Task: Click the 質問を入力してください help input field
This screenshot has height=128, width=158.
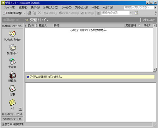Action: coord(139,8)
